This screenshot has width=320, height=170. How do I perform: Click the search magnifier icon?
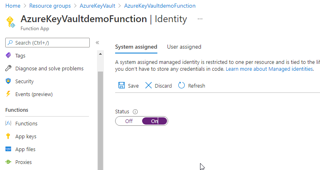10,43
